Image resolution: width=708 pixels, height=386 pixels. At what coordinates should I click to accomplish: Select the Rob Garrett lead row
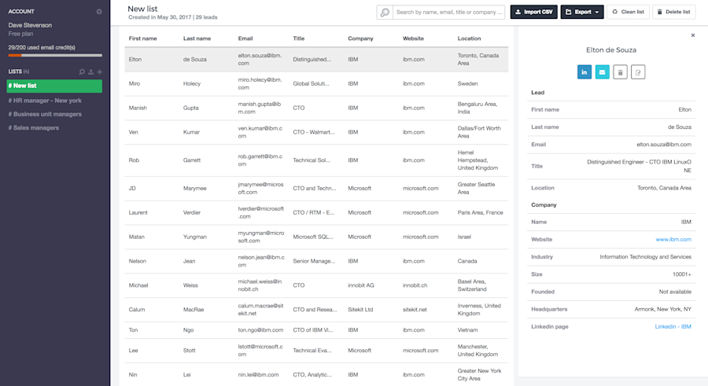[x=316, y=160]
